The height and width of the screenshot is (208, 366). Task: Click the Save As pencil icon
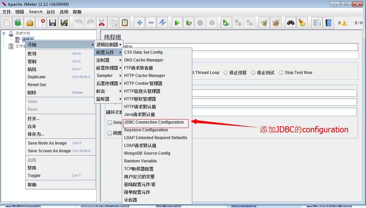click(64, 23)
